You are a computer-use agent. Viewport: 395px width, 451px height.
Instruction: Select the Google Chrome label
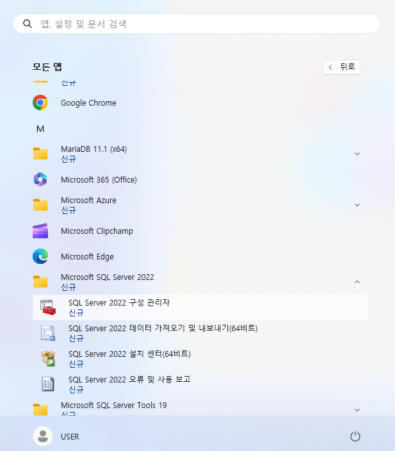88,103
